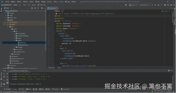Viewport: 176px width, 93px height.
Task: Open the No Devices dropdown
Action: (x=144, y=5)
